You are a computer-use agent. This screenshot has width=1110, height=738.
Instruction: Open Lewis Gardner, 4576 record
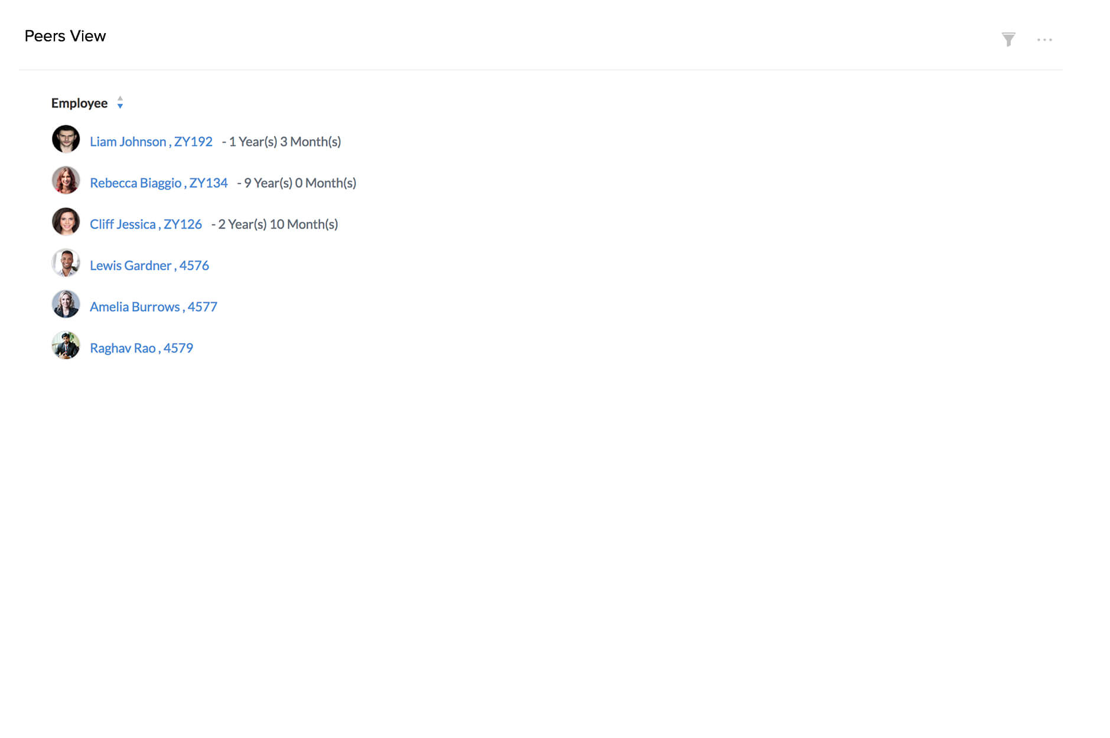click(x=149, y=266)
